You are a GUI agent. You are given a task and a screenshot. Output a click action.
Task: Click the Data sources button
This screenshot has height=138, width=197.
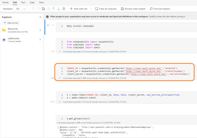pyautogui.click(x=11, y=23)
